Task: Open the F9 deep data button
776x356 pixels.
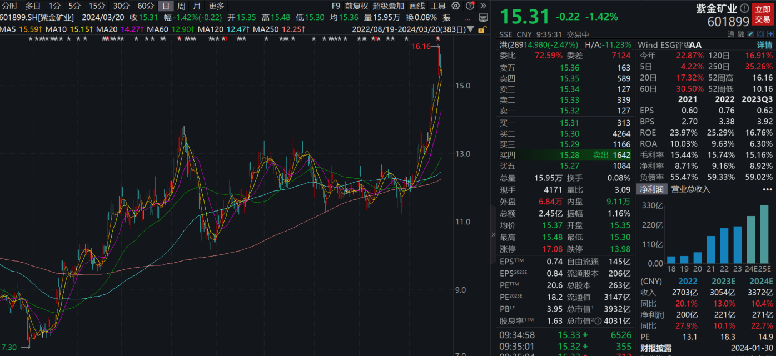Action: click(336, 6)
